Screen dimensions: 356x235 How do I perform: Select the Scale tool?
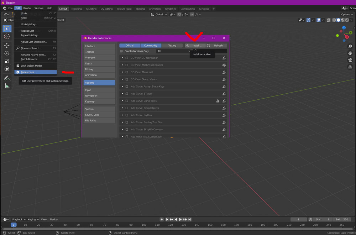[7, 61]
